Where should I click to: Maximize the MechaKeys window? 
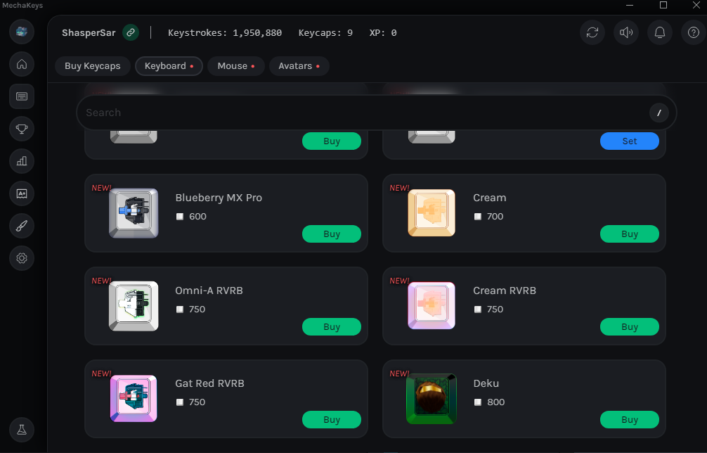(663, 5)
